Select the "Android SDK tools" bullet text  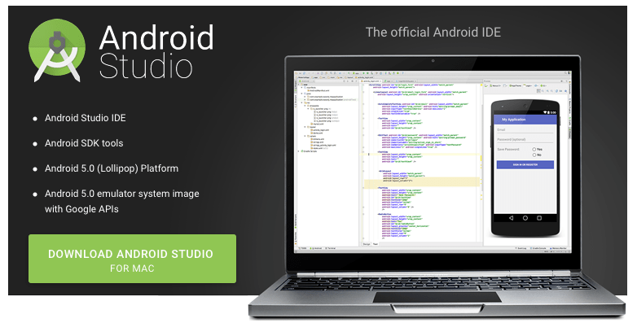(84, 143)
